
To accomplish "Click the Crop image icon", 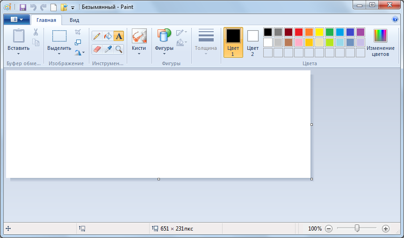I will tap(78, 32).
